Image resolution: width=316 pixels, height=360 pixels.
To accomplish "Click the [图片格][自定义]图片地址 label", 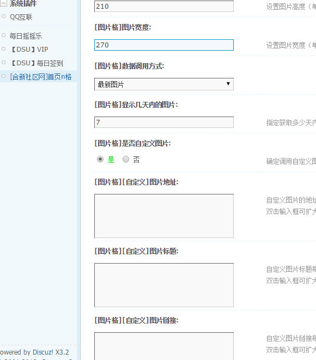I will pos(136,182).
